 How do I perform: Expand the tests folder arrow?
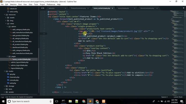(4, 89)
